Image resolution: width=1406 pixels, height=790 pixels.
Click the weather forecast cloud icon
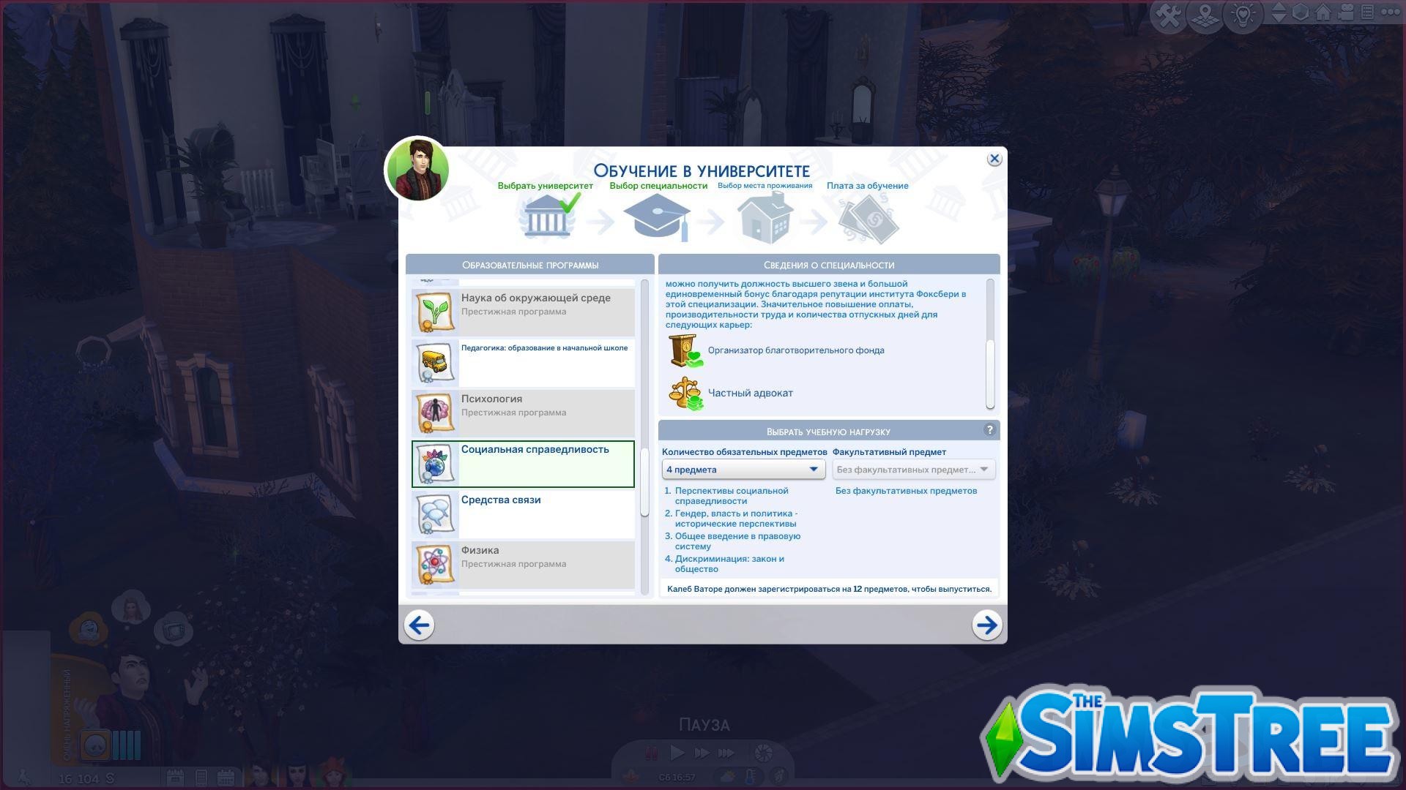coord(729,777)
